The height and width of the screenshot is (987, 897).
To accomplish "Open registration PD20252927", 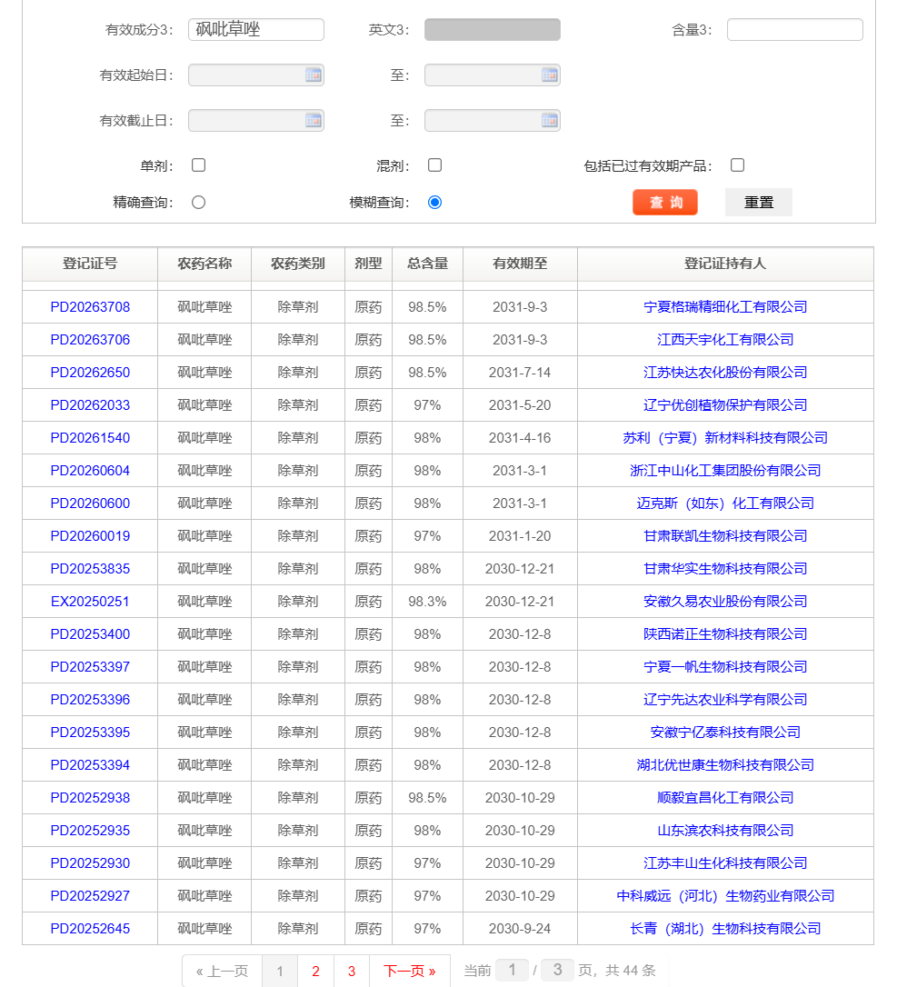I will pos(90,896).
